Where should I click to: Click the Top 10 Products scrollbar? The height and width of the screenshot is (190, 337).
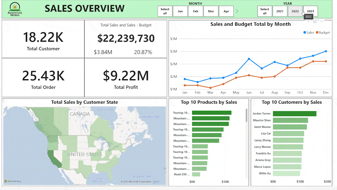[246, 115]
